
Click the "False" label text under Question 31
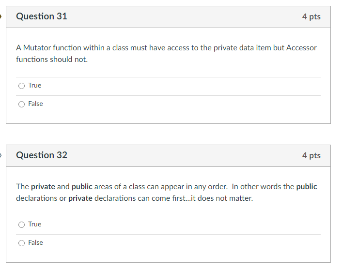tap(35, 104)
